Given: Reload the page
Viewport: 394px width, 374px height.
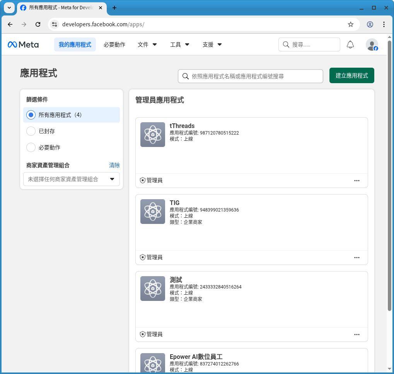Looking at the screenshot, I should 38,24.
